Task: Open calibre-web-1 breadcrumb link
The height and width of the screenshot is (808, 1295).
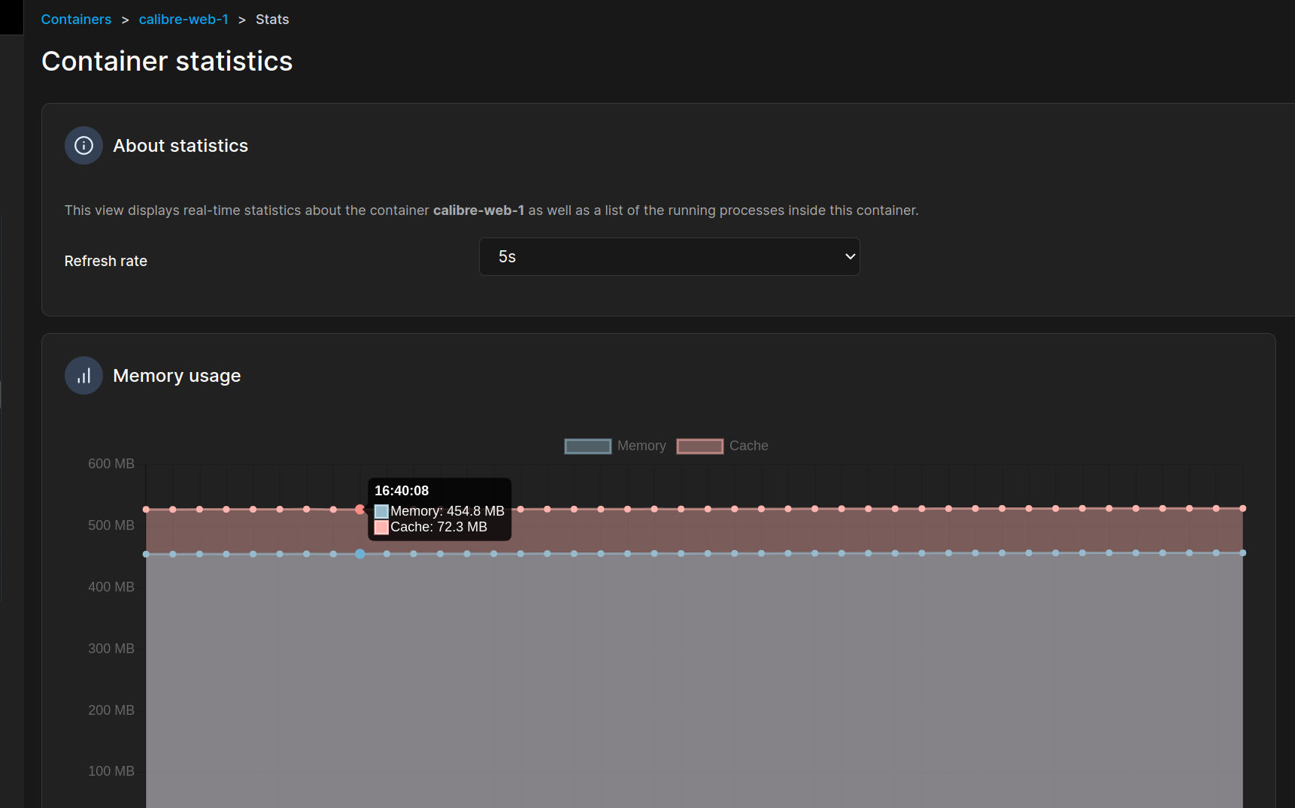Action: pyautogui.click(x=183, y=20)
